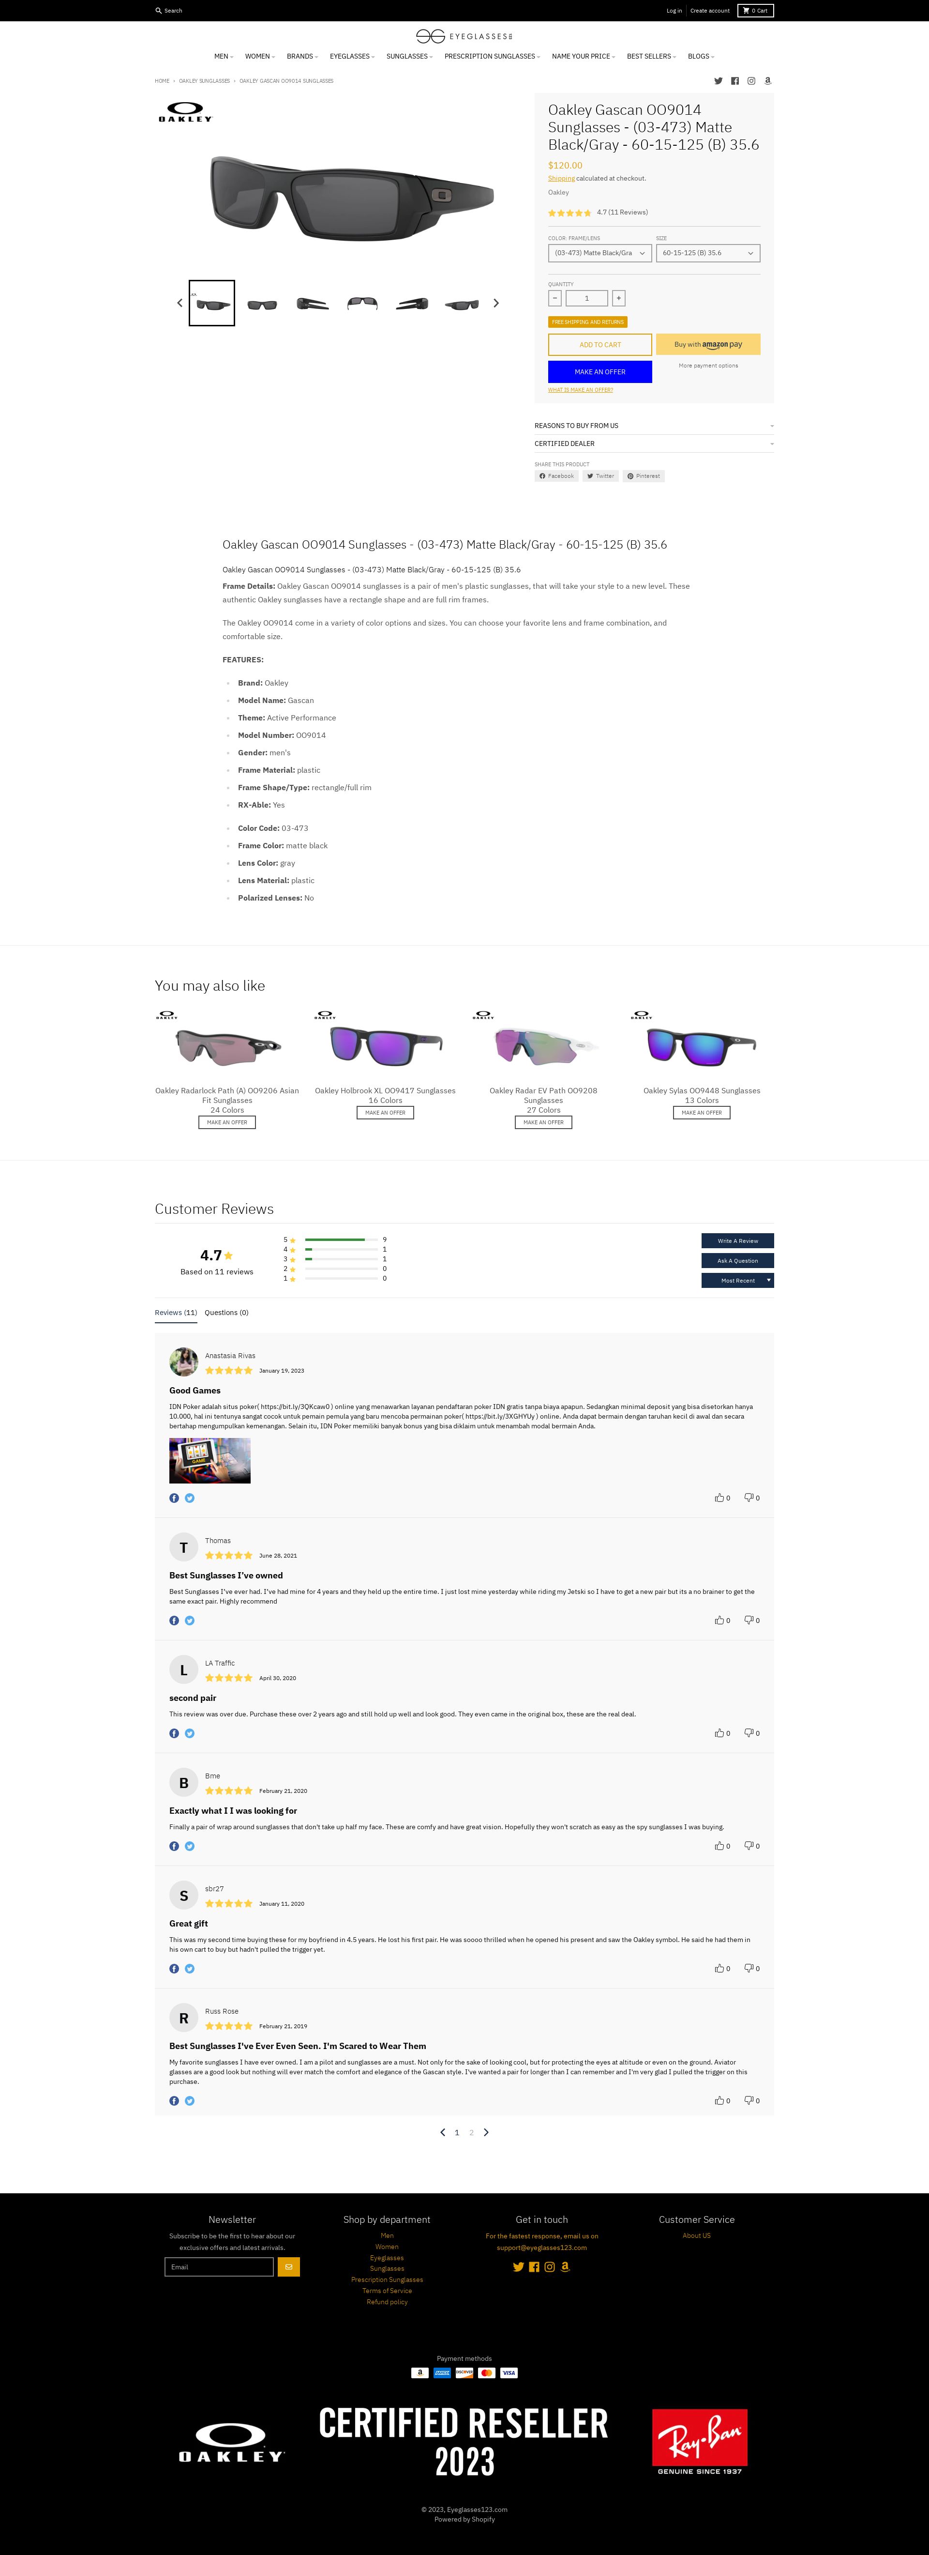Open the Log in link

click(674, 11)
